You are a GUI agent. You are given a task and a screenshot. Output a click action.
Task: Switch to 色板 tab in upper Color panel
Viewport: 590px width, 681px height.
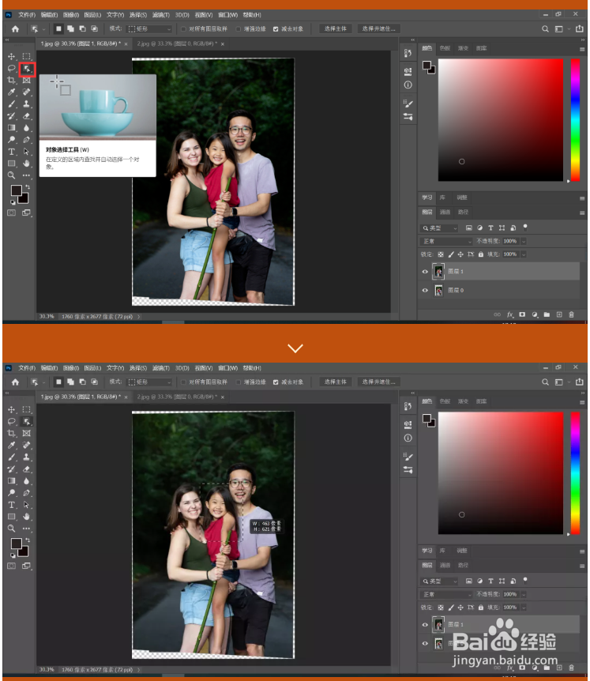click(x=445, y=48)
